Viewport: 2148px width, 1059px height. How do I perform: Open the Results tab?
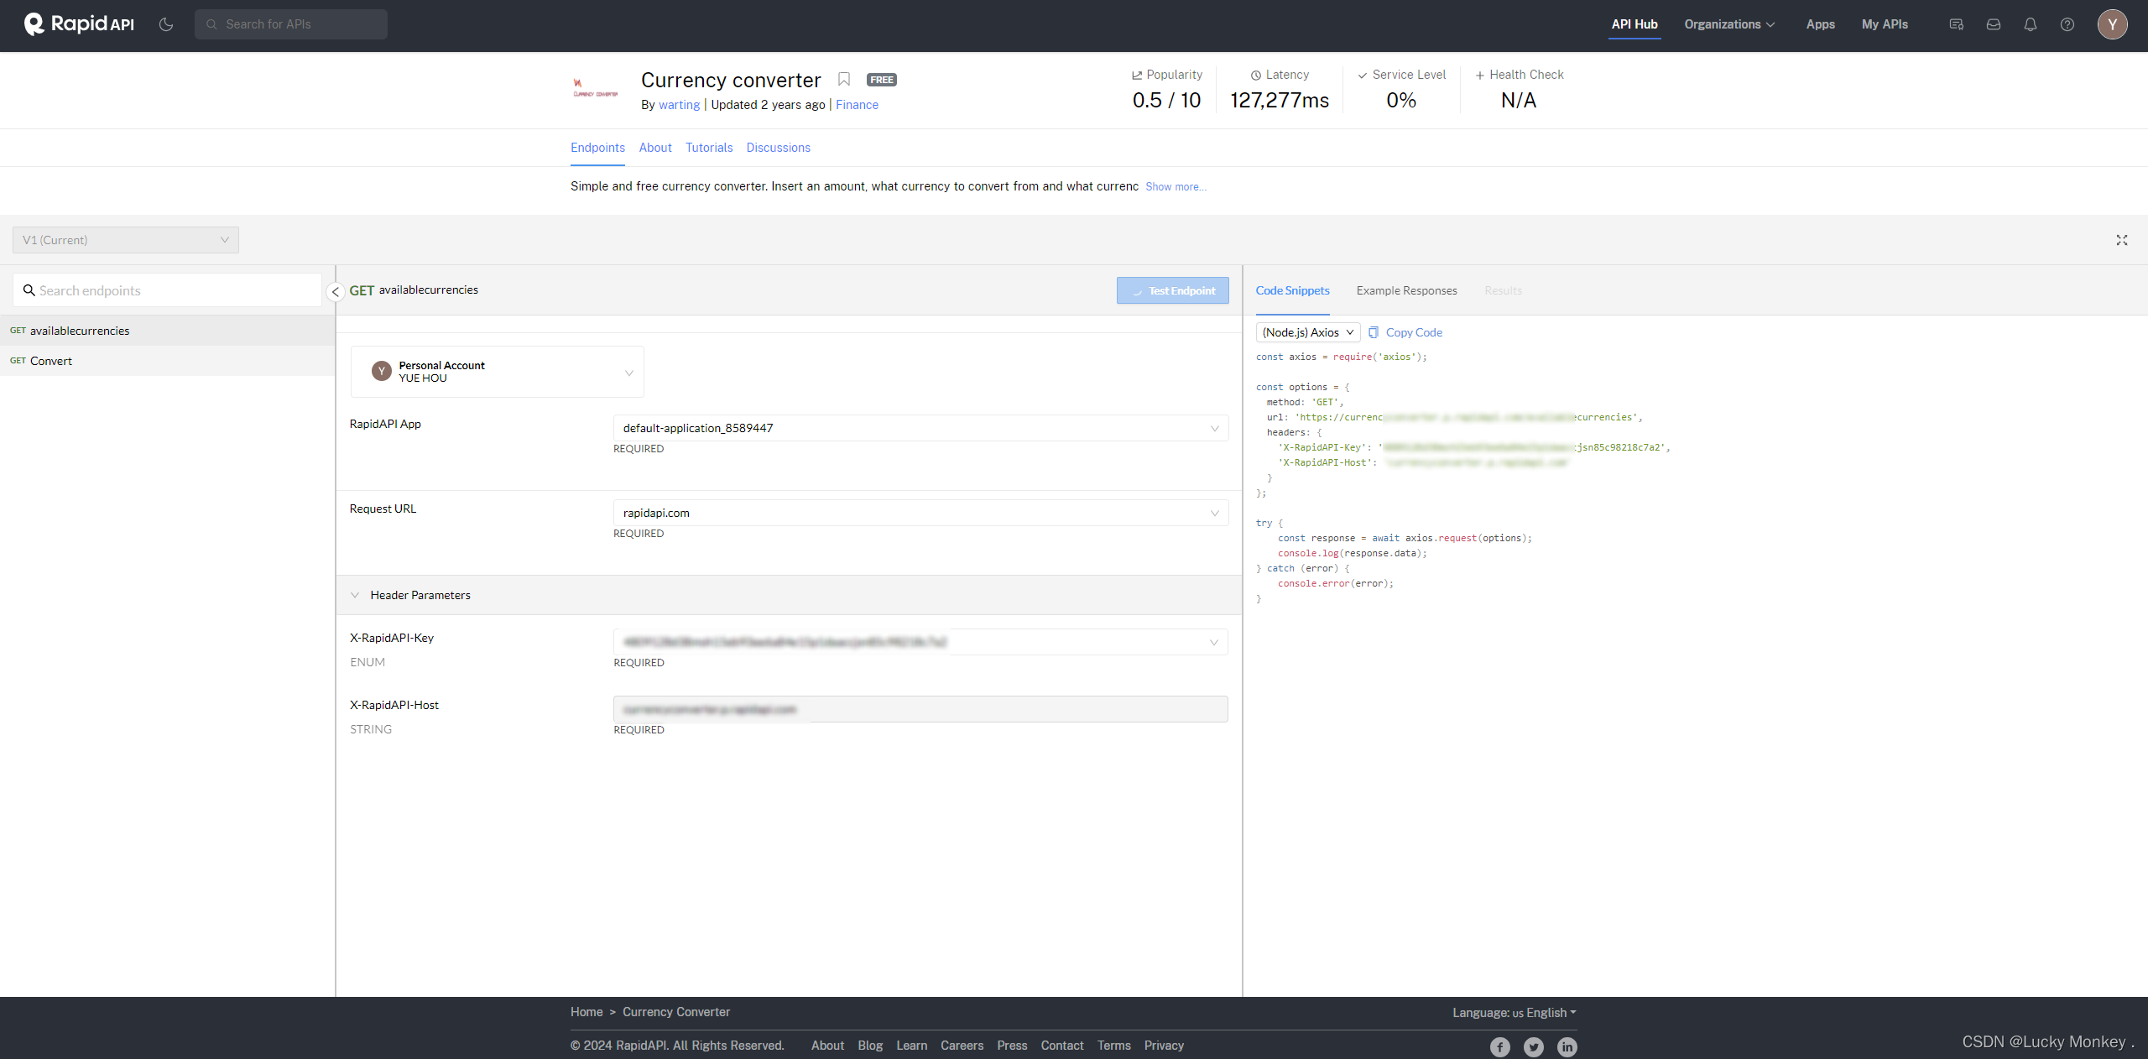1503,290
